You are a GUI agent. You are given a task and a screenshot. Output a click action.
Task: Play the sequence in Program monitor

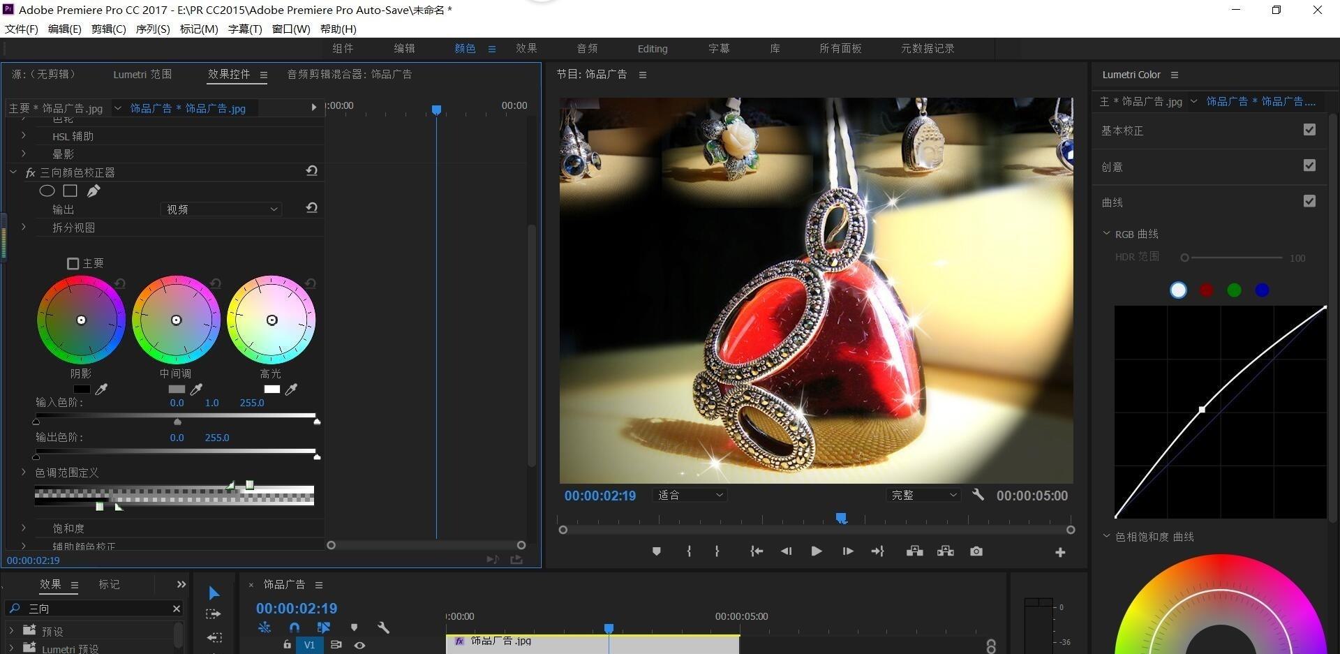(x=816, y=551)
